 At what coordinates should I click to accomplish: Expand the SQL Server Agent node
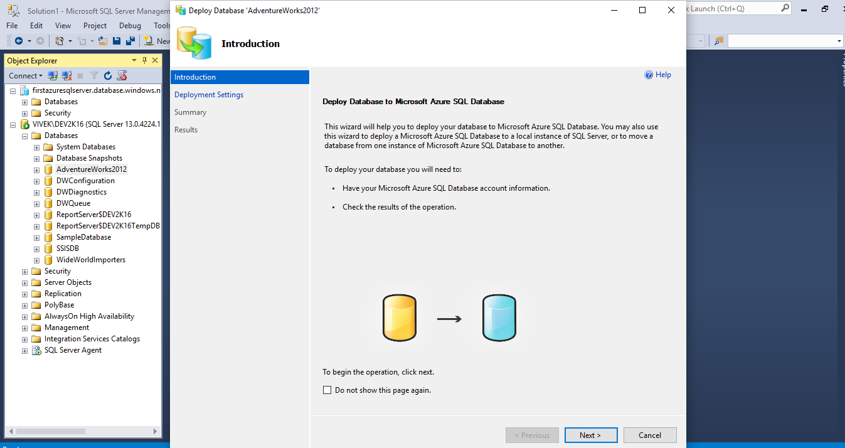pos(24,350)
